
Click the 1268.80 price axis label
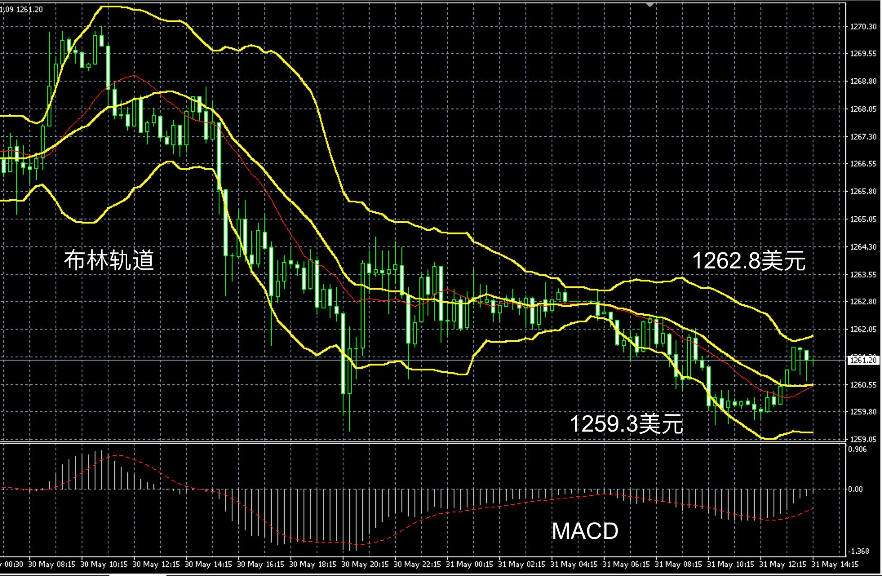[863, 81]
